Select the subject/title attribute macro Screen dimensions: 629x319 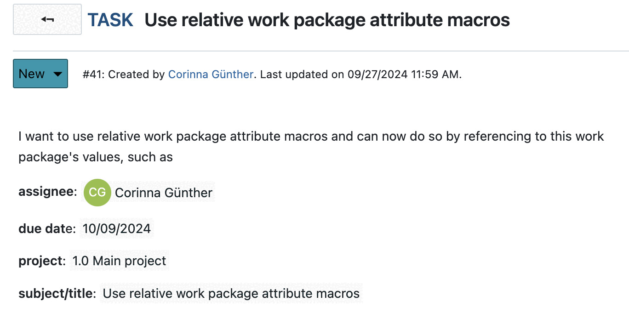pos(231,293)
